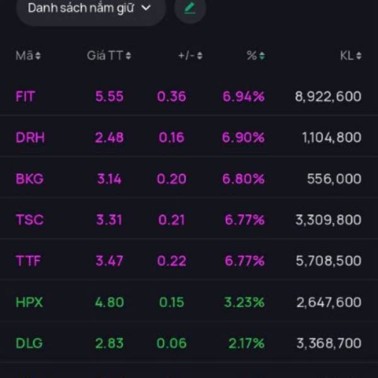378x378 pixels.
Task: Sort by Giá TT column header
Action: [x=108, y=56]
